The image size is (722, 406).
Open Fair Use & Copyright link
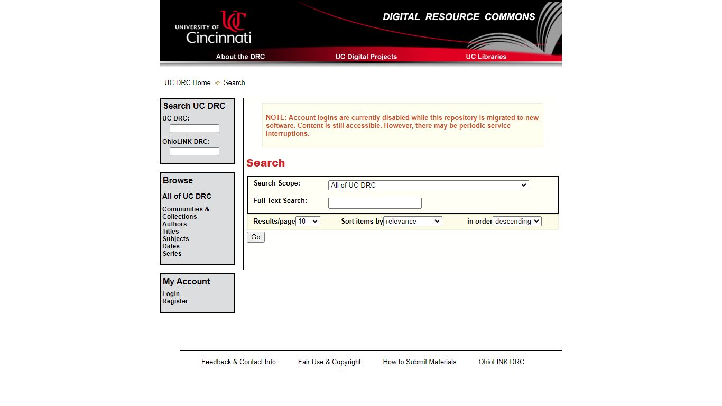329,362
